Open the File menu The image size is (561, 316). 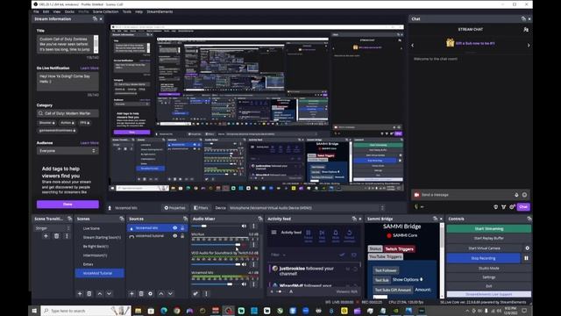tap(36, 11)
